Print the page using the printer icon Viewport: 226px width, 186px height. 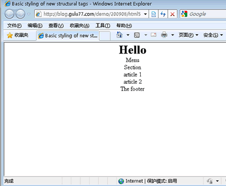(164, 35)
